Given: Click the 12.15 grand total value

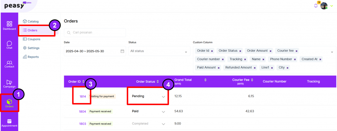Looking at the screenshot, I should 178,96.
